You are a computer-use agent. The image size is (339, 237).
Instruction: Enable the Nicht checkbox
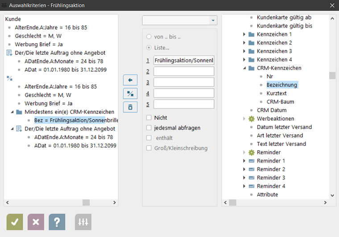click(x=149, y=118)
